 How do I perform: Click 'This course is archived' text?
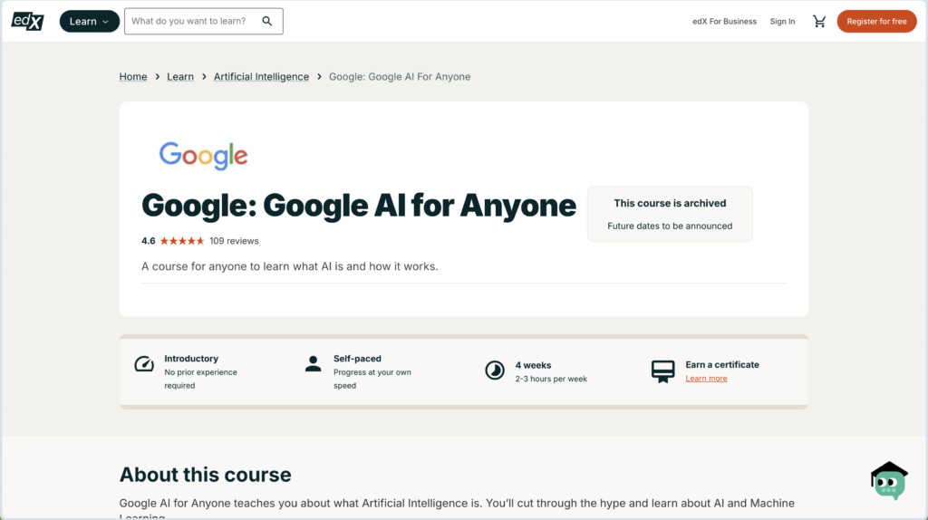pos(670,203)
